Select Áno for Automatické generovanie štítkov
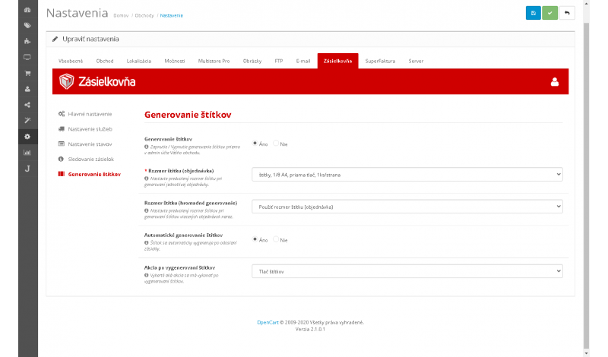608x357 pixels. coord(255,239)
